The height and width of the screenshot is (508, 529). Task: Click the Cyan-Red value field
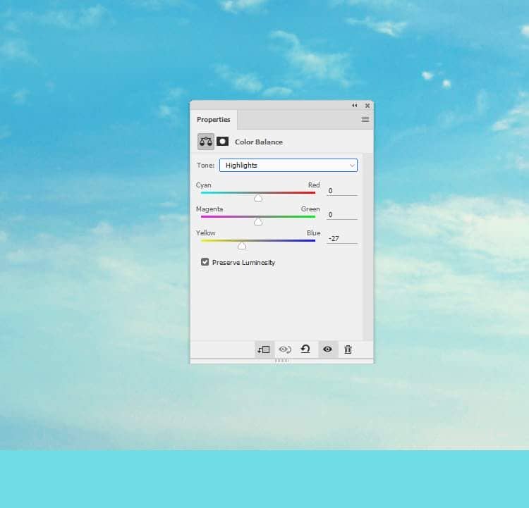[341, 191]
